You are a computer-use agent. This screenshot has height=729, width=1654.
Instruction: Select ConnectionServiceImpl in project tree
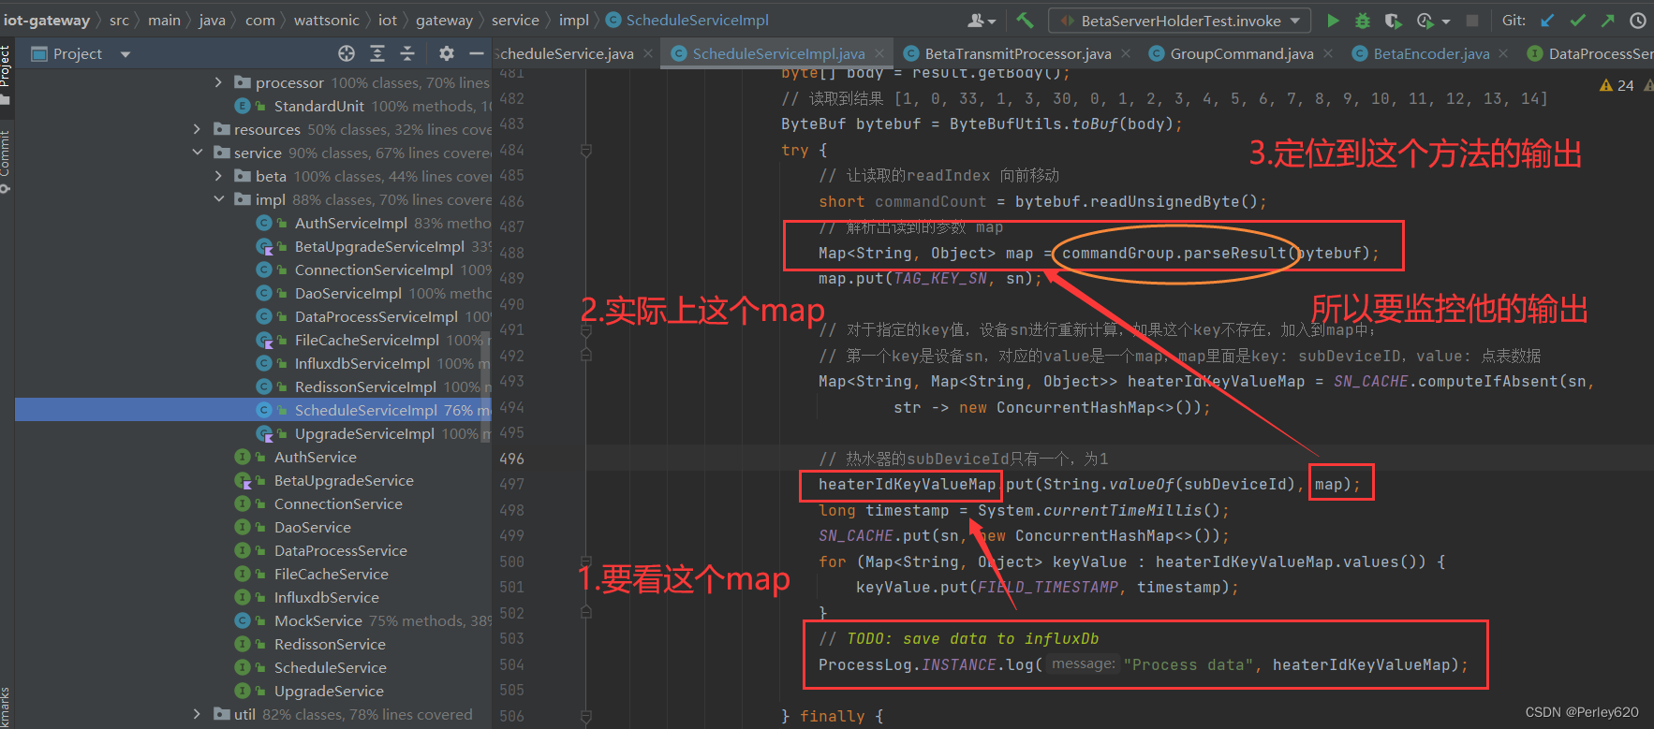(374, 270)
